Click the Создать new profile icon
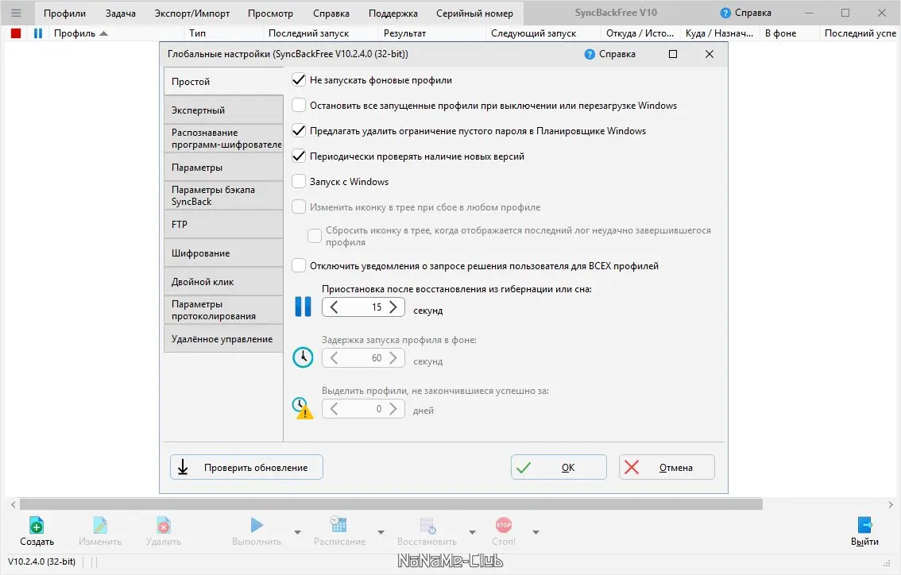Viewport: 901px width, 575px height. (37, 525)
